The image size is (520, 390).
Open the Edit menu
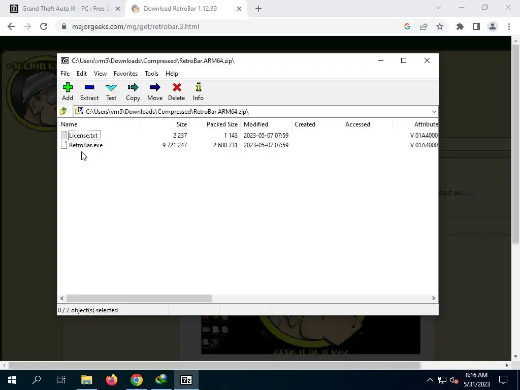tap(82, 74)
